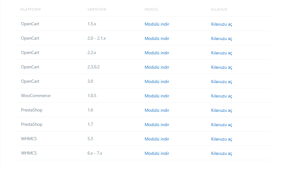
Task: Open the PrestaShop 1.6 guide
Action: 222,110
